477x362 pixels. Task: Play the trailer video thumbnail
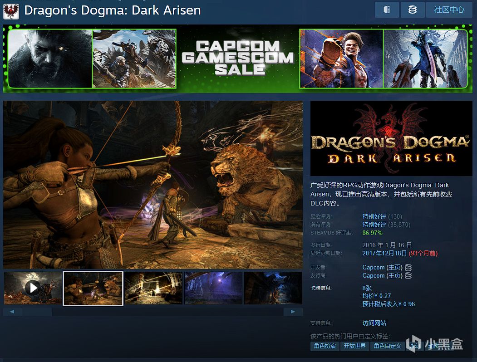tap(33, 288)
